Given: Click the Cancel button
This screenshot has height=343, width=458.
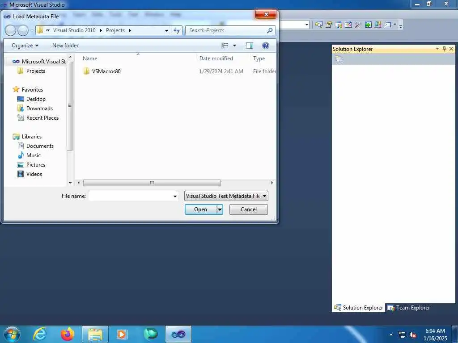Looking at the screenshot, I should tap(249, 209).
